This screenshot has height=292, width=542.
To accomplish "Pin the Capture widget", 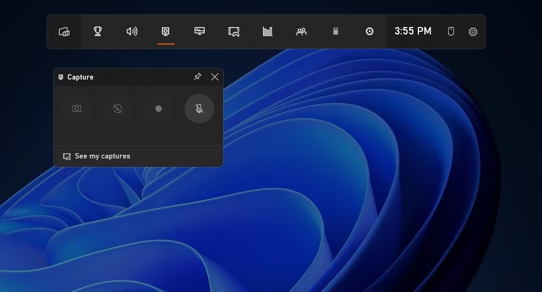I will 197,77.
